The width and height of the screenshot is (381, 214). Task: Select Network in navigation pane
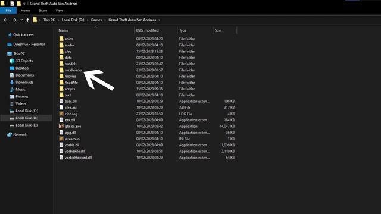[x=20, y=135]
